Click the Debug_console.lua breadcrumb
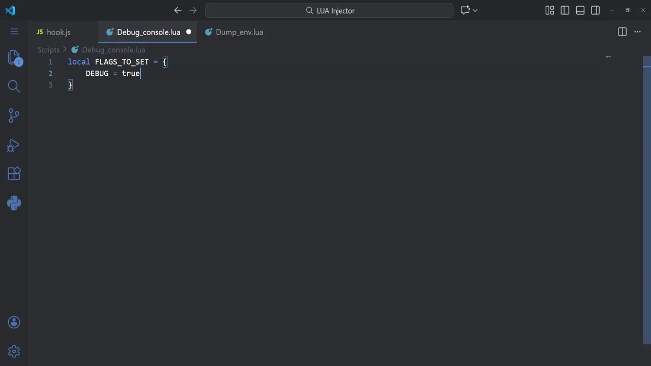This screenshot has width=651, height=366. (x=113, y=50)
